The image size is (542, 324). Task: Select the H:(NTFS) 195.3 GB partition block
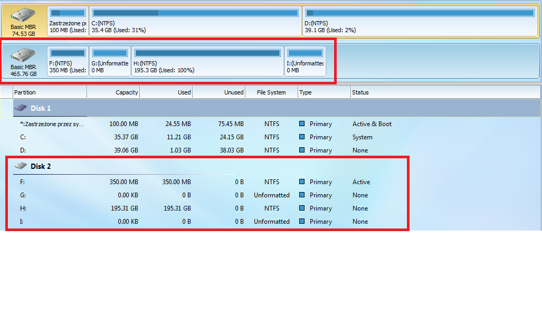[207, 62]
